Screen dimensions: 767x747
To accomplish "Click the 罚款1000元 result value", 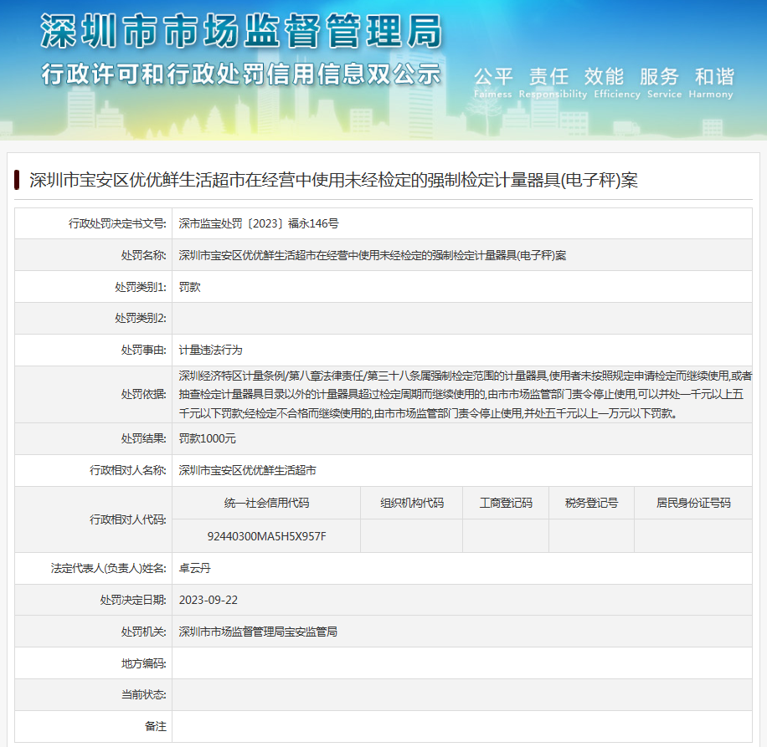I will pos(208,438).
